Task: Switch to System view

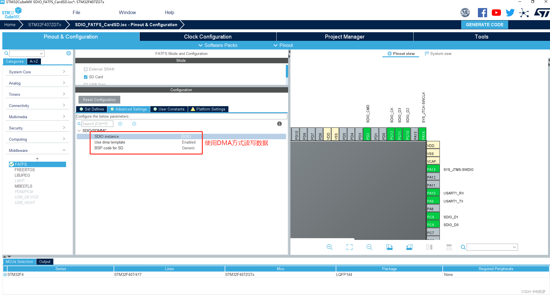Action: pyautogui.click(x=438, y=54)
